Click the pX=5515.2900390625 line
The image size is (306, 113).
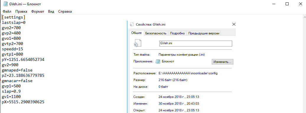23,102
